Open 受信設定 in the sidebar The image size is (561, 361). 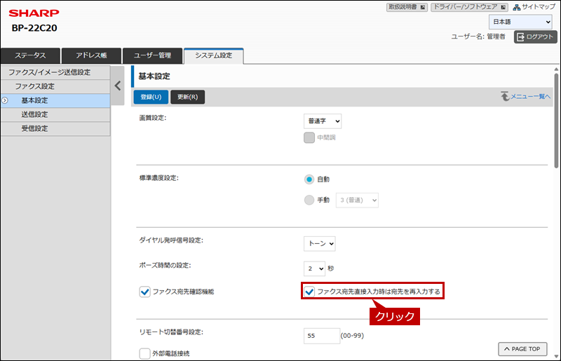pyautogui.click(x=55, y=128)
